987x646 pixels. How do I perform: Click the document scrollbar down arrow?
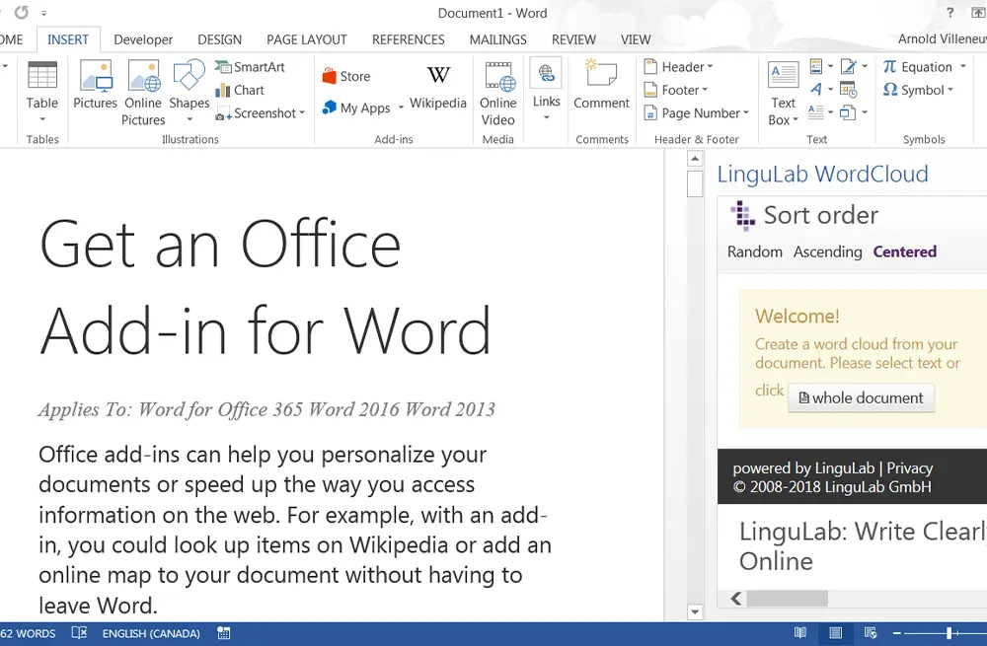695,611
